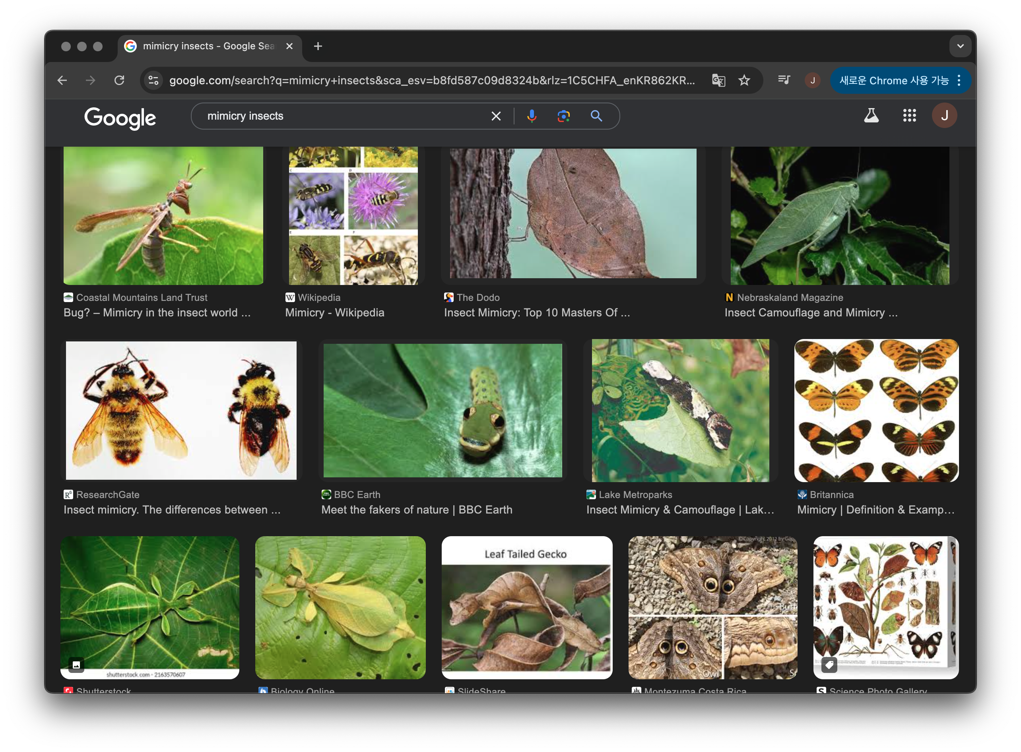The height and width of the screenshot is (752, 1021).
Task: Clear the search box text
Action: (496, 116)
